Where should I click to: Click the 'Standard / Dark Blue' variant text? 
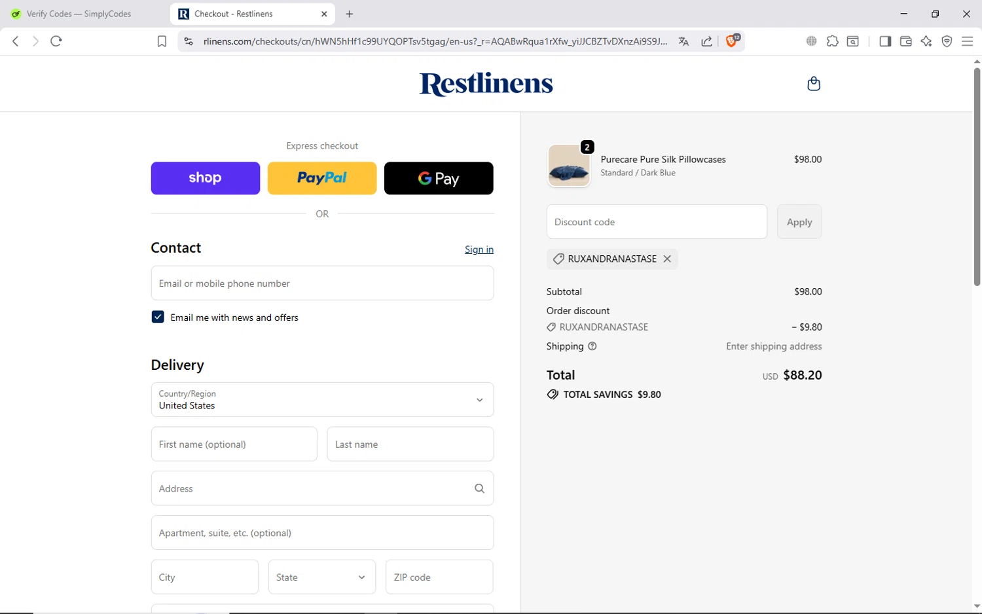tap(638, 173)
